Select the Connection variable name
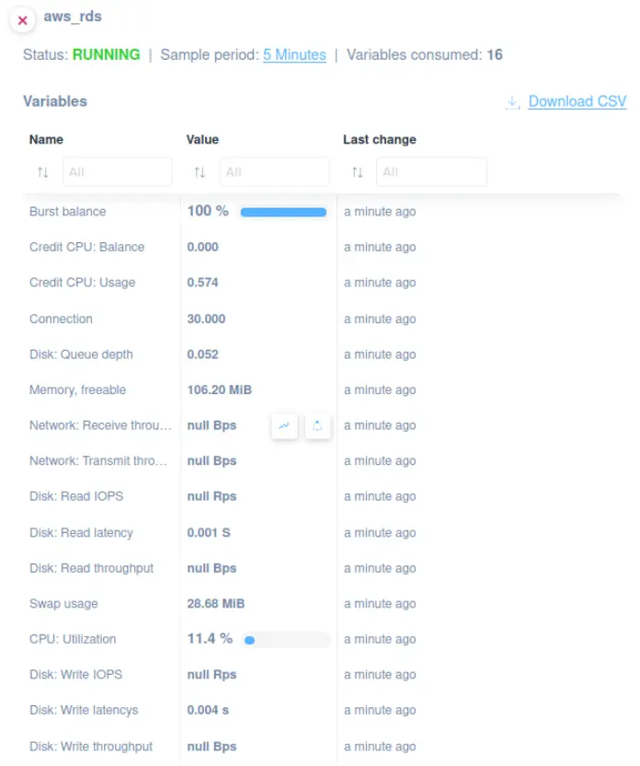The height and width of the screenshot is (766, 640). [61, 319]
